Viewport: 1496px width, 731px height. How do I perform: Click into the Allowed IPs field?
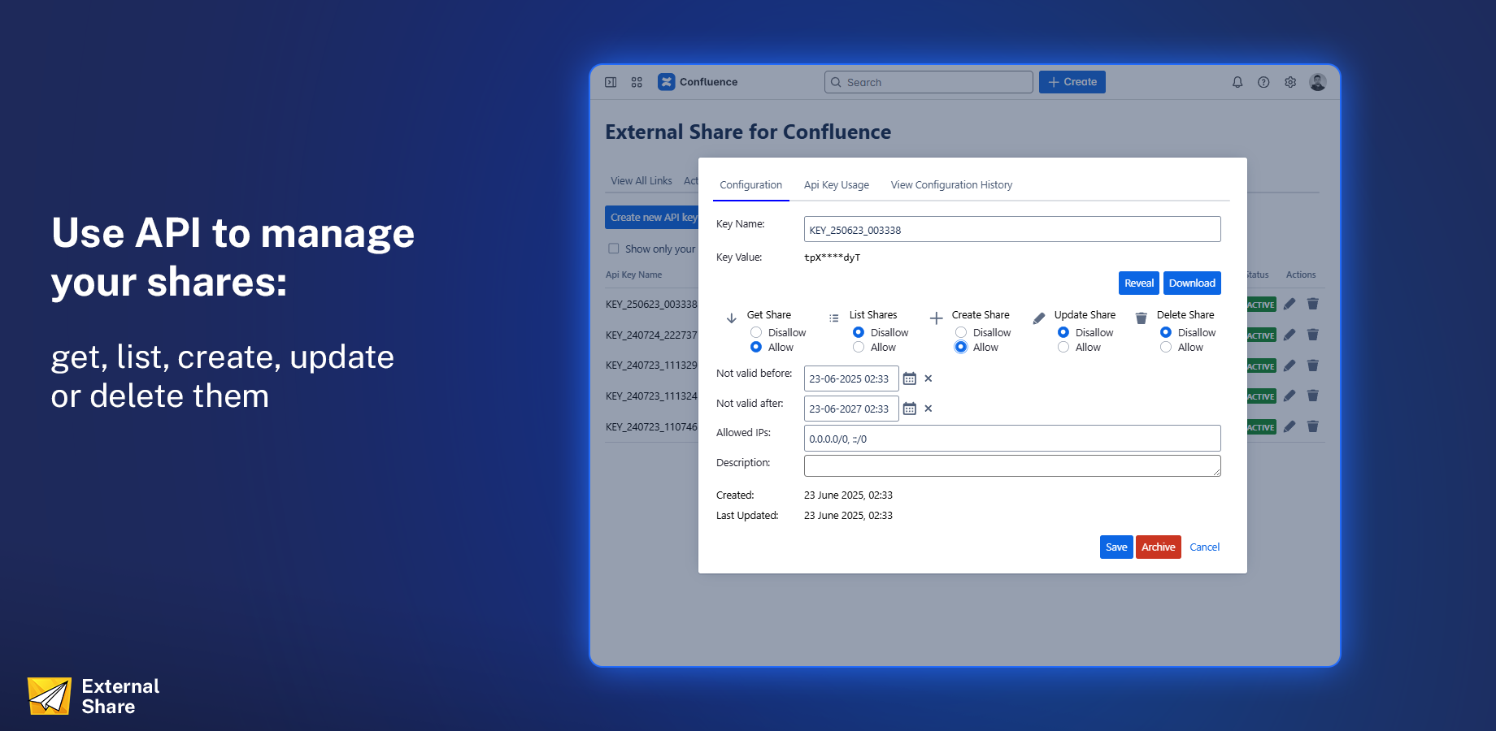click(x=1012, y=439)
